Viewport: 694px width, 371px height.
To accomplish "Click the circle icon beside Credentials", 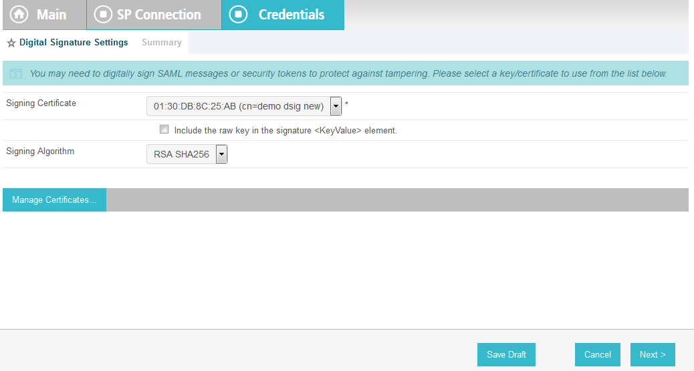I will 238,15.
